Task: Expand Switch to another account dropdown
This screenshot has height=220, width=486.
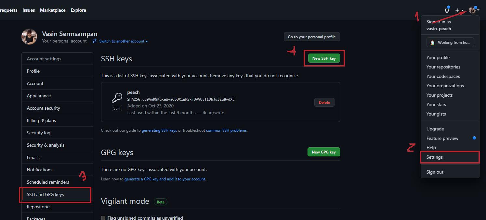Action: (x=124, y=41)
